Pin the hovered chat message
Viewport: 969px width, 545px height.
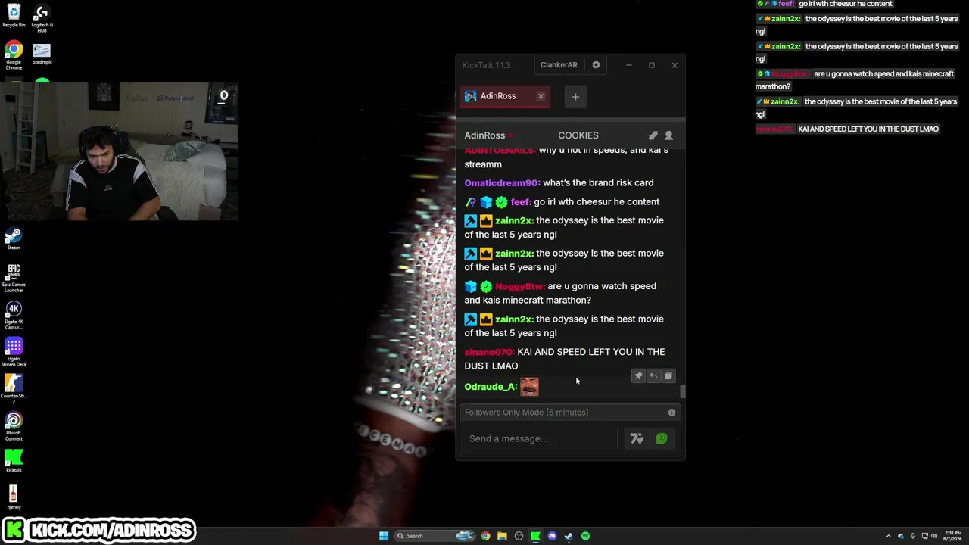tap(638, 376)
